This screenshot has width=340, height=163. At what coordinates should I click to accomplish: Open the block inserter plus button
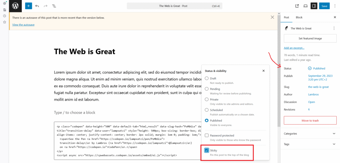[x=29, y=6]
